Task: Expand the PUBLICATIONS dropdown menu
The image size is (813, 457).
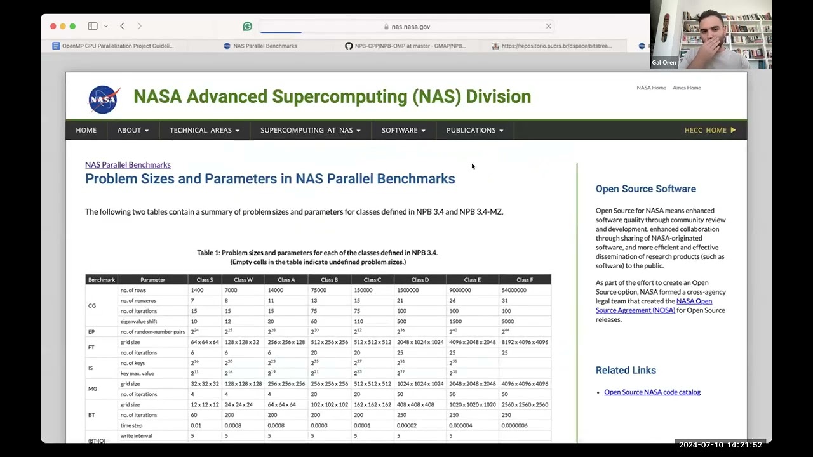Action: point(474,130)
